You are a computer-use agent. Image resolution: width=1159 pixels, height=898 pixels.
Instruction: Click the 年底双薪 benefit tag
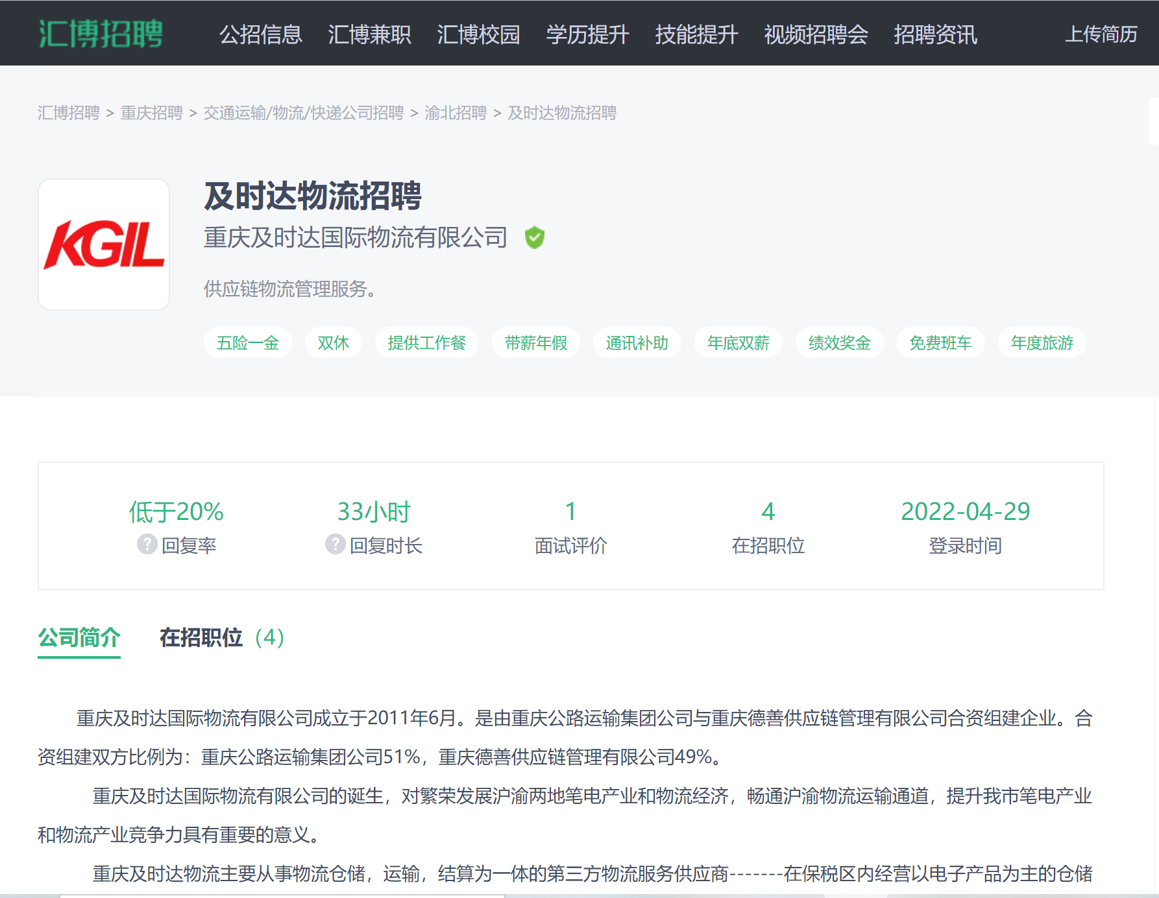point(738,342)
